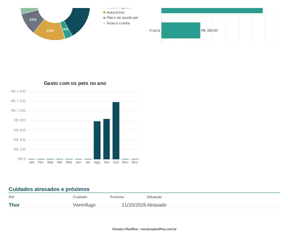The width and height of the screenshot is (288, 239).
Task: Click the 'R$ 1.200' axis value
Action: (x=18, y=101)
